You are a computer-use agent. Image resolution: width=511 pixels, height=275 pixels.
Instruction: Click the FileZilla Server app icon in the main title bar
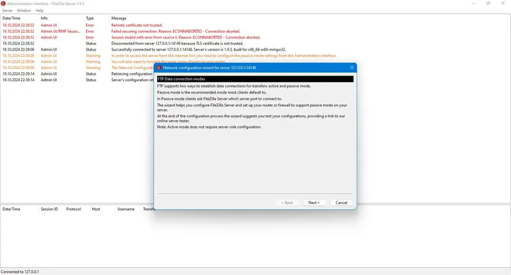coord(3,3)
